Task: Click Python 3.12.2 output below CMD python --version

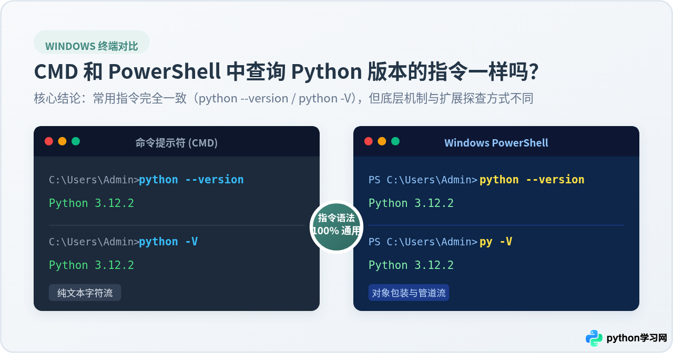Action: pos(91,203)
